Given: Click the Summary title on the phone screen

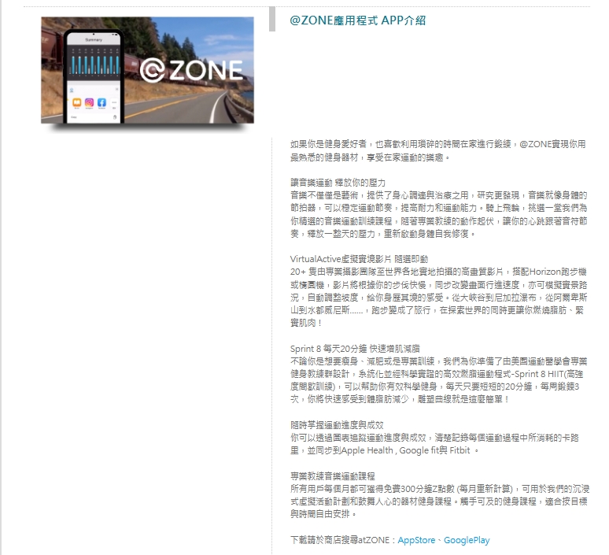Looking at the screenshot, I should [95, 39].
